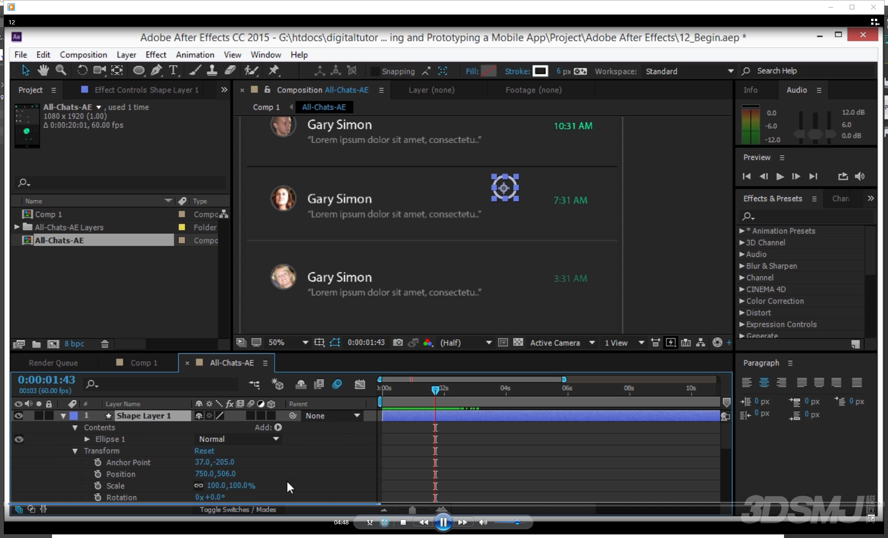Screen dimensions: 888x538
Task: Open the Animation menu
Action: [195, 55]
